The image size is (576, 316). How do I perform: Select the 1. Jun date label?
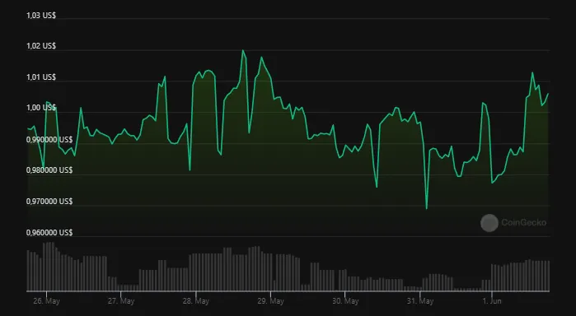pyautogui.click(x=492, y=301)
